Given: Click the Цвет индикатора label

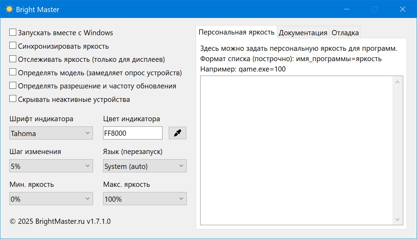Looking at the screenshot, I should point(131,119).
